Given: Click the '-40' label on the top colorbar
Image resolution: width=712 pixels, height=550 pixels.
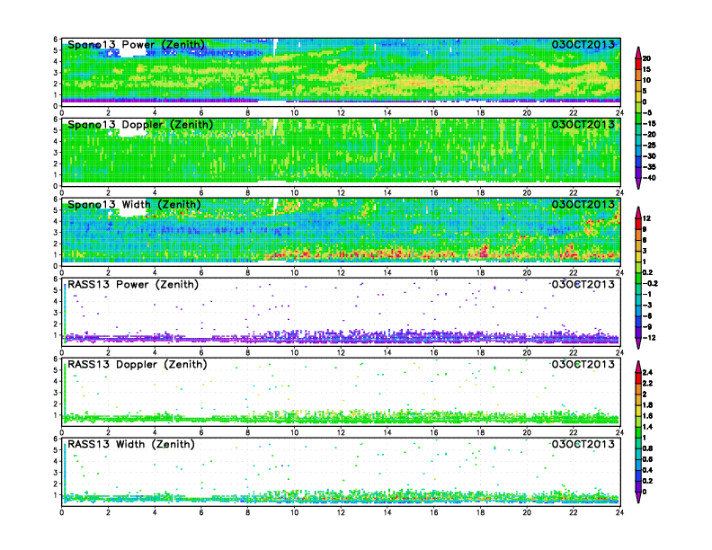Looking at the screenshot, I should coord(649,178).
